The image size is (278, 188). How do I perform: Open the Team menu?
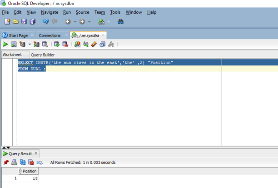[x=99, y=12]
